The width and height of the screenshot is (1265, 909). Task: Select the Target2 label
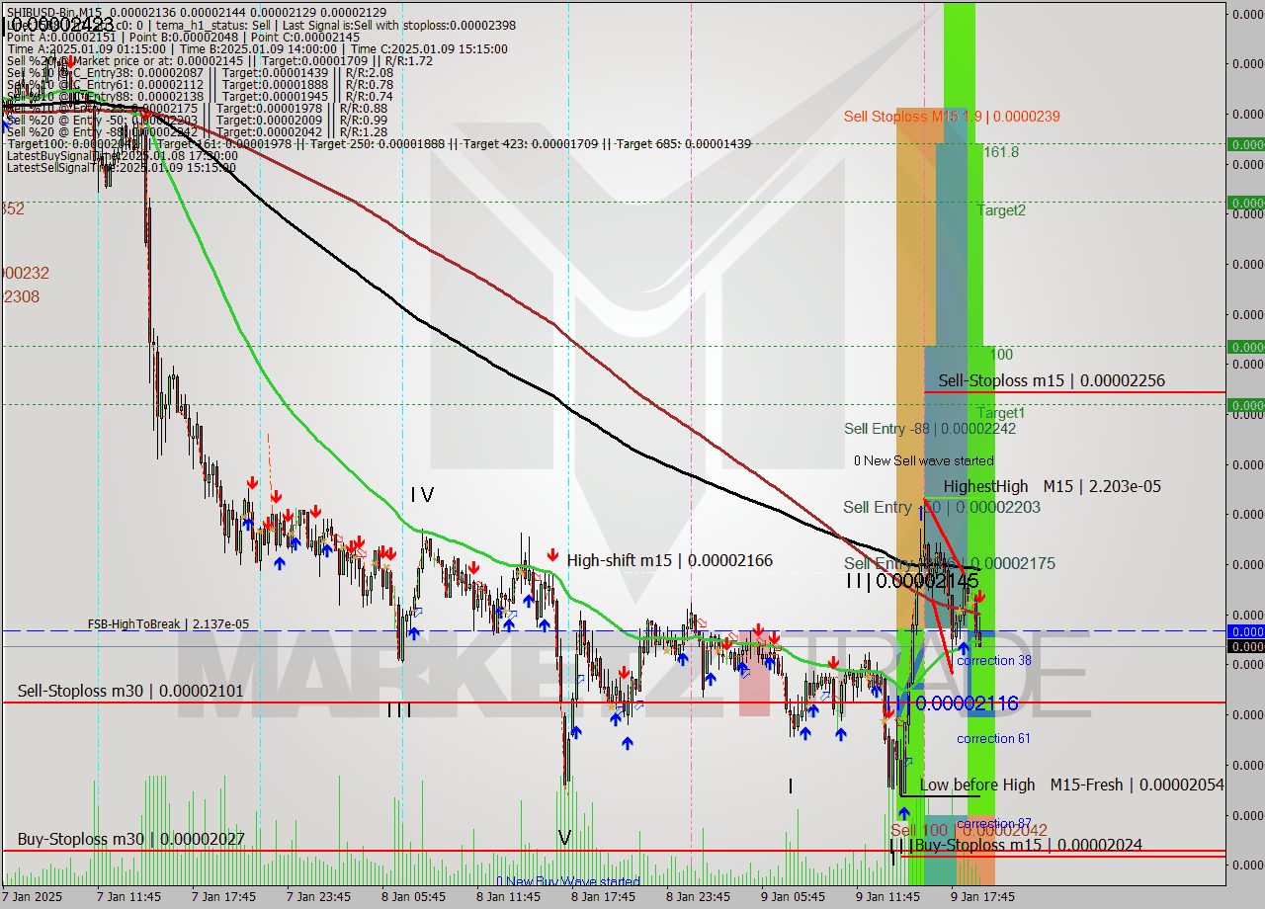point(1001,210)
